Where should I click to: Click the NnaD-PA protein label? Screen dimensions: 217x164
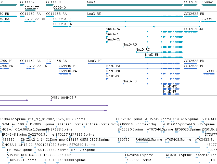pos(113,66)
